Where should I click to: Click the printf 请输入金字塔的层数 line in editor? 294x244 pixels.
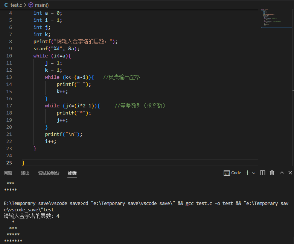coord(76,42)
